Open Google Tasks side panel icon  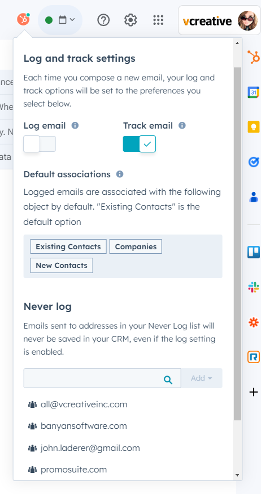tap(254, 162)
